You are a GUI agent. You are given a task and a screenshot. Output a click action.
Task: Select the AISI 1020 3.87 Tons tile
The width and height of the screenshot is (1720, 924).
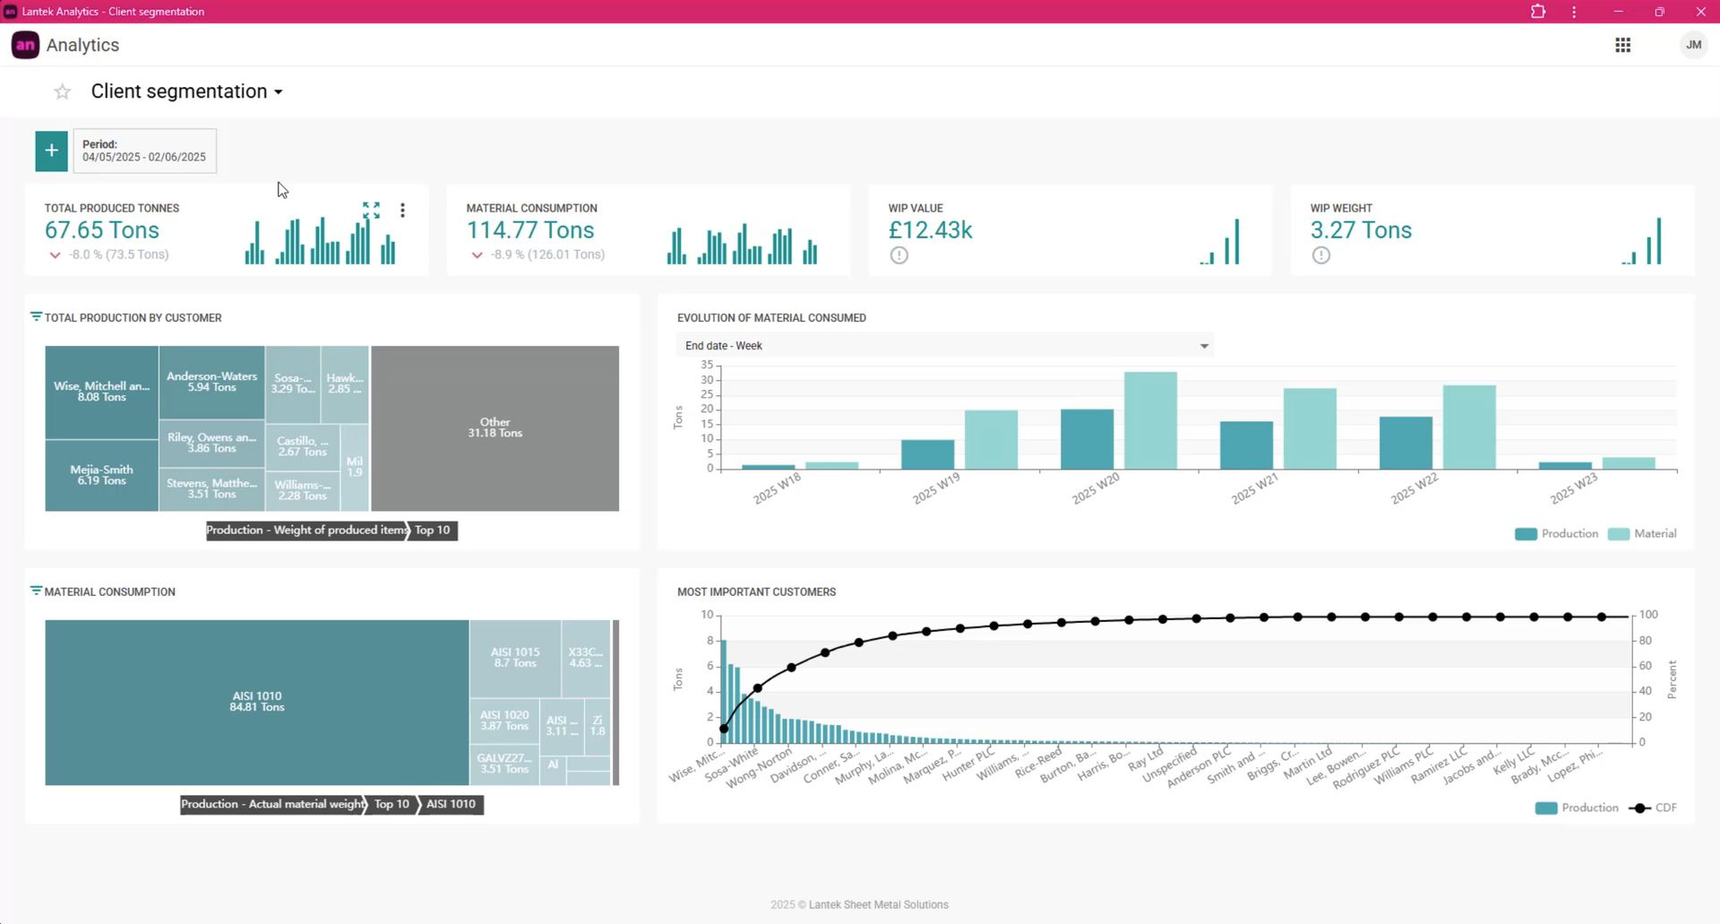(504, 721)
